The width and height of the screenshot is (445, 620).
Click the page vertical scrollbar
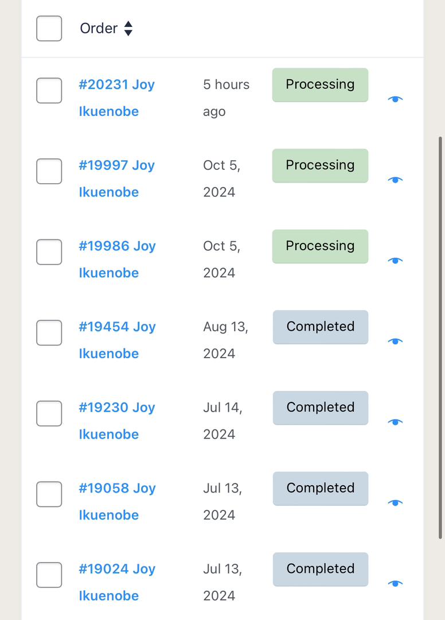click(x=440, y=338)
